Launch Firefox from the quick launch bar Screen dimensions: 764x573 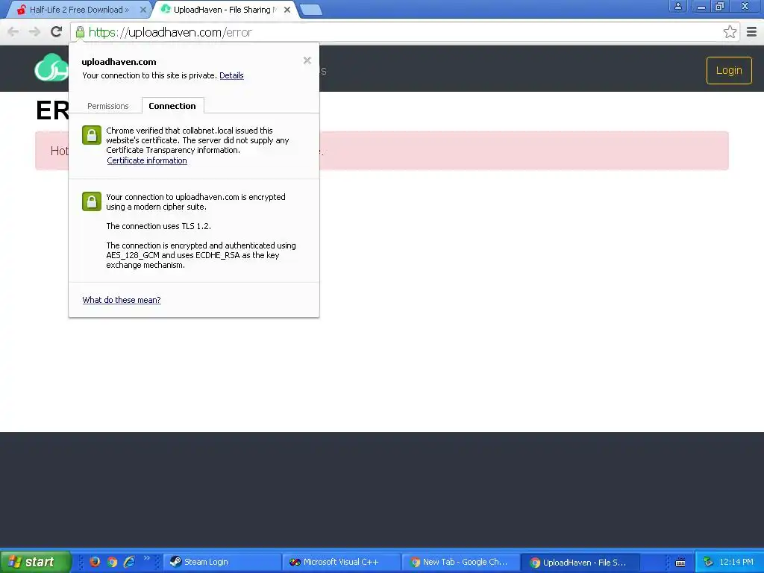tap(95, 562)
